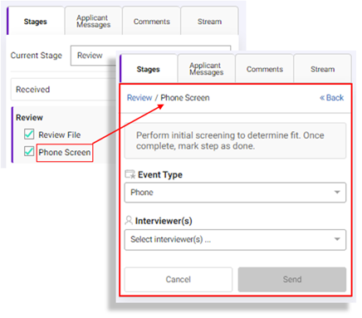Select Comments tab in front panel
Image resolution: width=362 pixels, height=318 pixels.
pyautogui.click(x=265, y=69)
